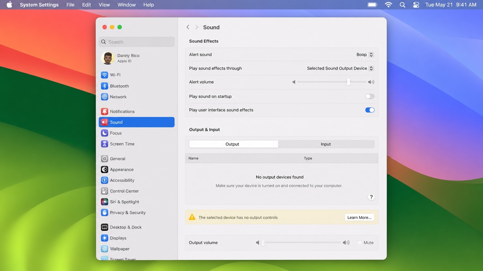Image resolution: width=483 pixels, height=271 pixels.
Task: Select the Output tab
Action: click(x=233, y=144)
